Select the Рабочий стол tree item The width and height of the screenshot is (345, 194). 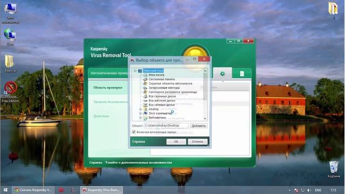point(153,71)
